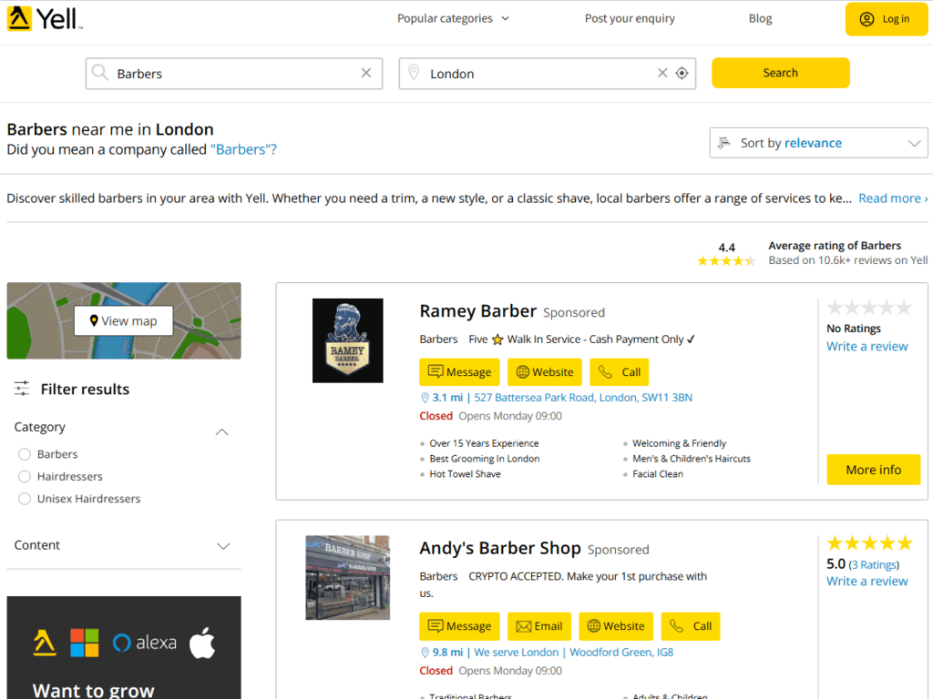This screenshot has width=933, height=699.
Task: Open the Yell logo homepage link
Action: tap(45, 19)
